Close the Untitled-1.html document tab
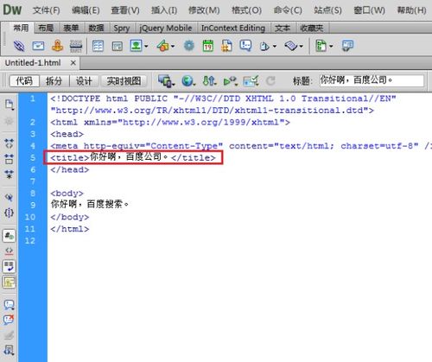432x362 pixels. pos(73,62)
